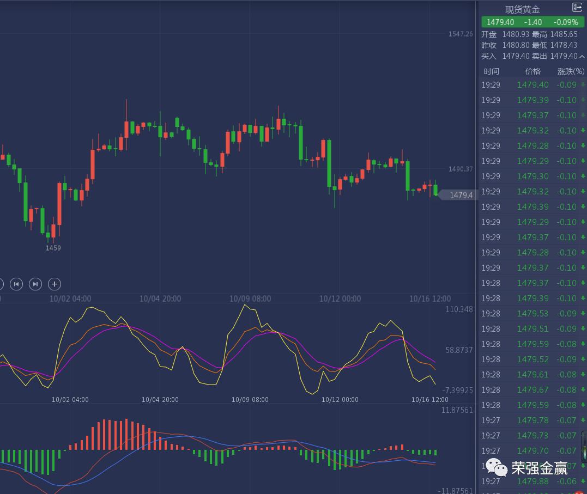Click the 涨跌(%) column header
587x494 pixels.
point(570,71)
